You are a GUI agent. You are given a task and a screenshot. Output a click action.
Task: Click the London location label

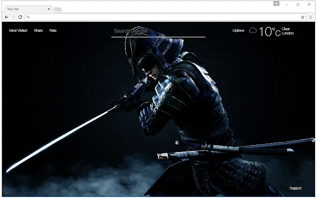[288, 33]
